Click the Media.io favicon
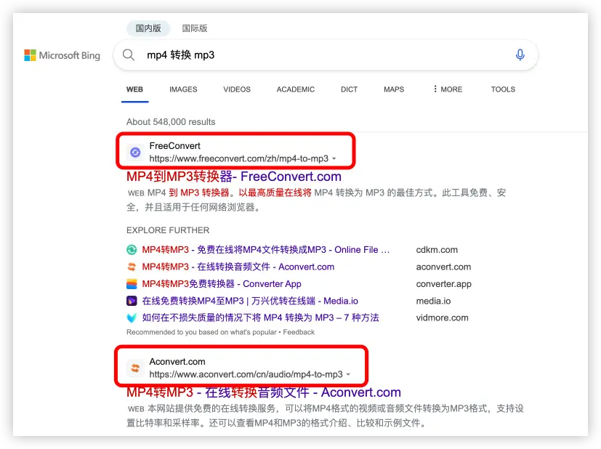601x449 pixels. coord(132,301)
